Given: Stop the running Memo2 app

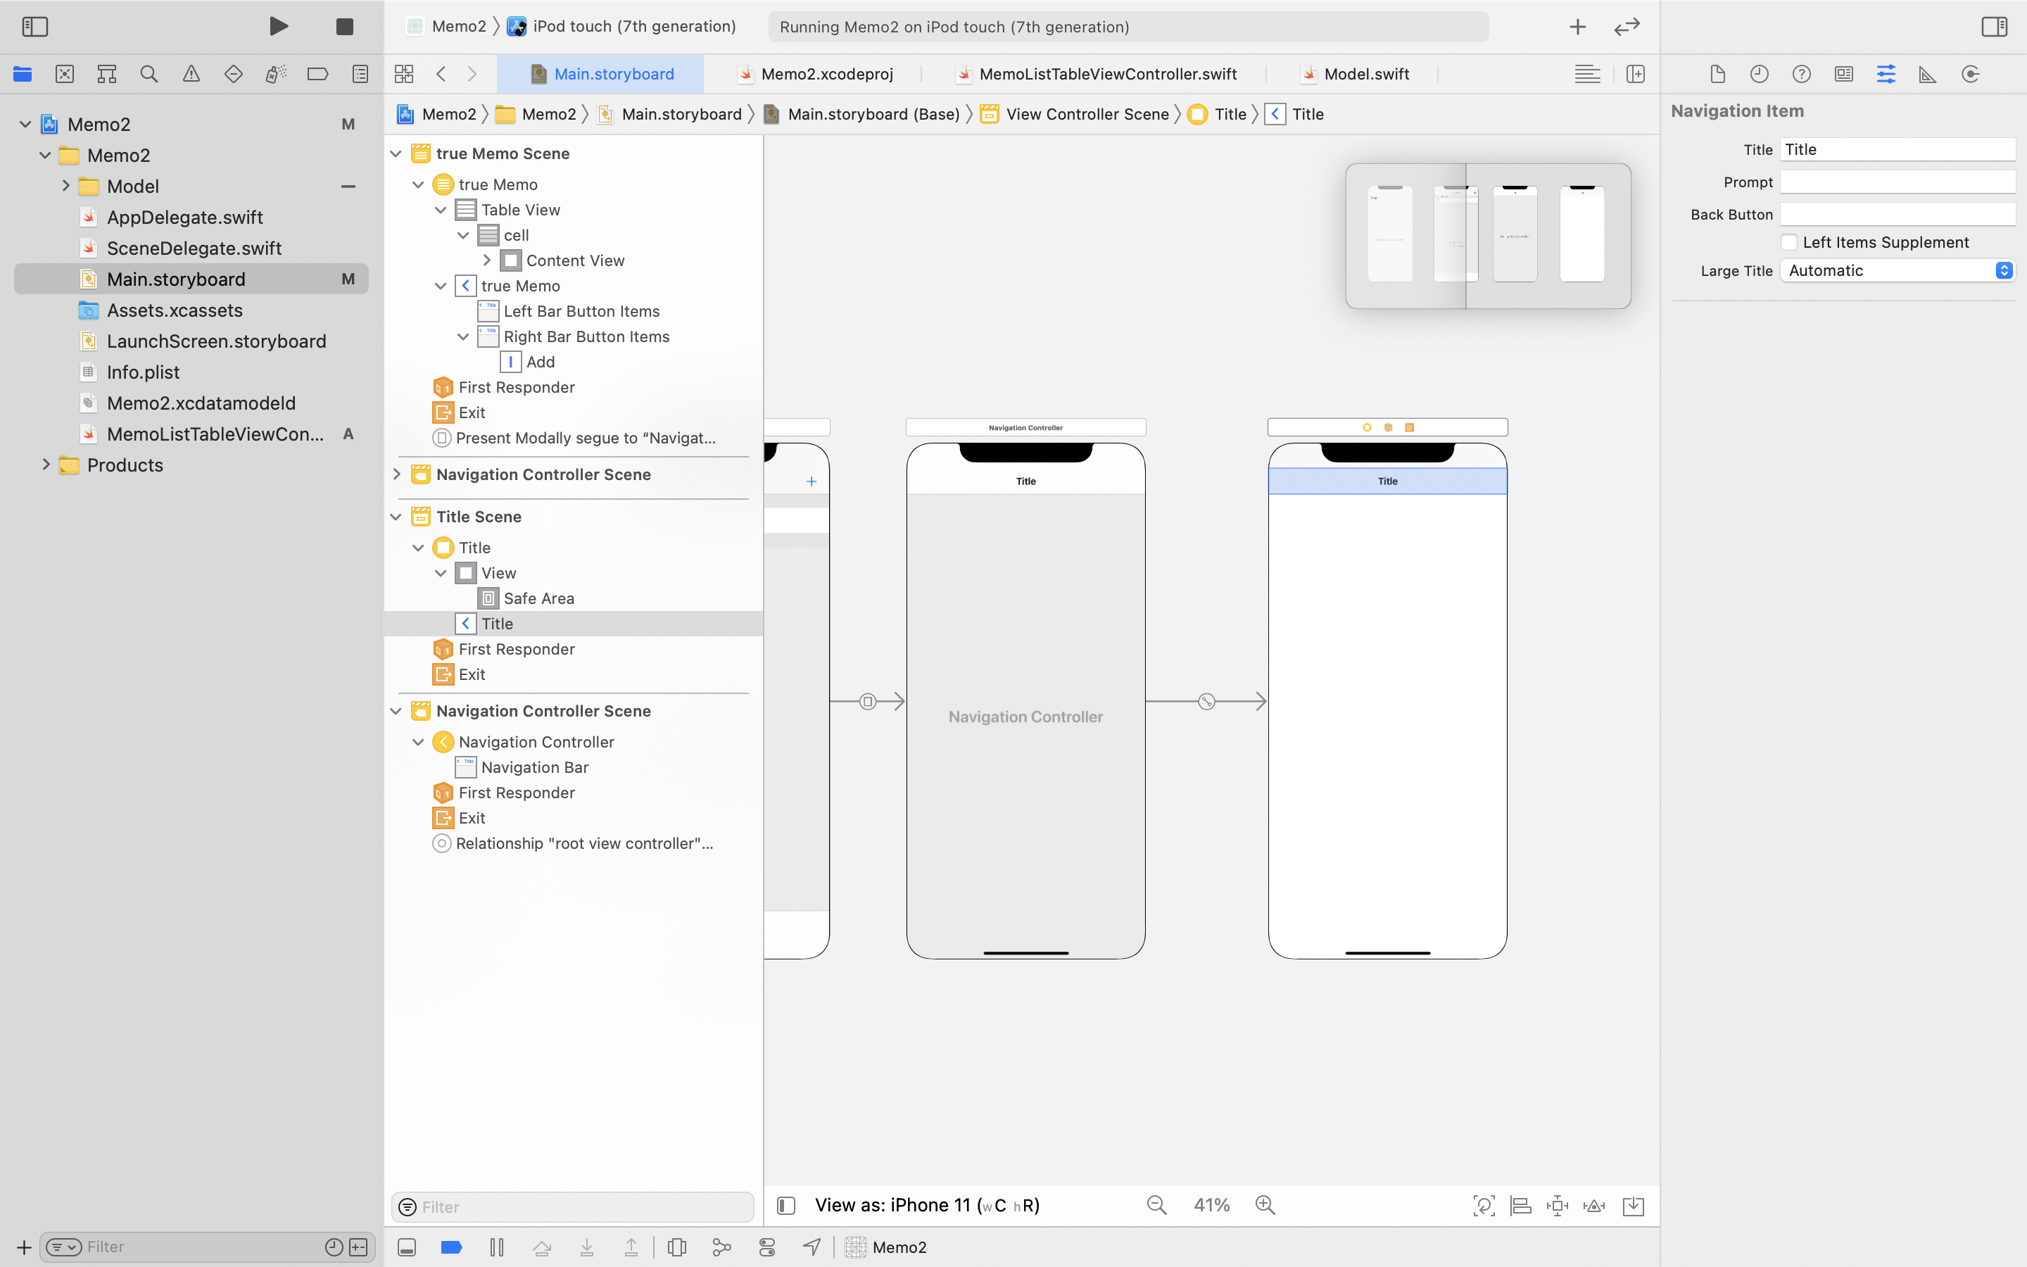Looking at the screenshot, I should click(344, 27).
